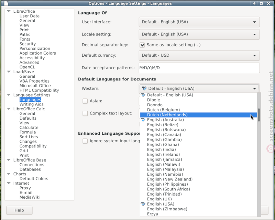Collapse the LibreOffice Base tree node
This screenshot has width=275, height=220.
pos(9,160)
